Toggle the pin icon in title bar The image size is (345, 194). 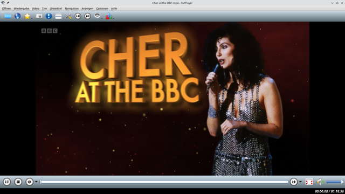[x=8, y=3]
